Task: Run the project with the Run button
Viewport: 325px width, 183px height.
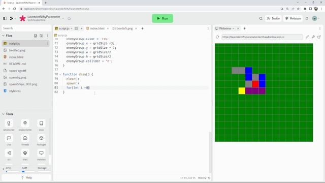Action: pyautogui.click(x=162, y=18)
